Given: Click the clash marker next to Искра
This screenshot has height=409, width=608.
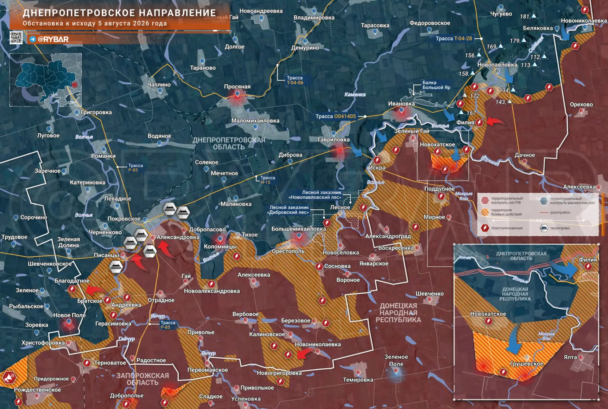Looking at the screenshot, I should click(x=377, y=160).
